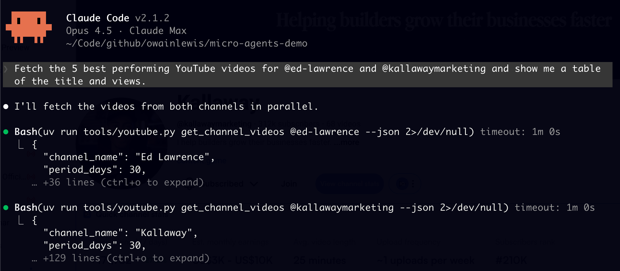Viewport: 620px width, 271px height.
Task: Click the "channel_name": "Kallaway" output line
Action: [x=120, y=233]
